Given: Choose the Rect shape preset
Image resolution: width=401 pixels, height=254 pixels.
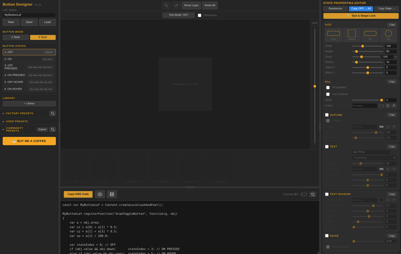Looking at the screenshot, I should pyautogui.click(x=333, y=35).
